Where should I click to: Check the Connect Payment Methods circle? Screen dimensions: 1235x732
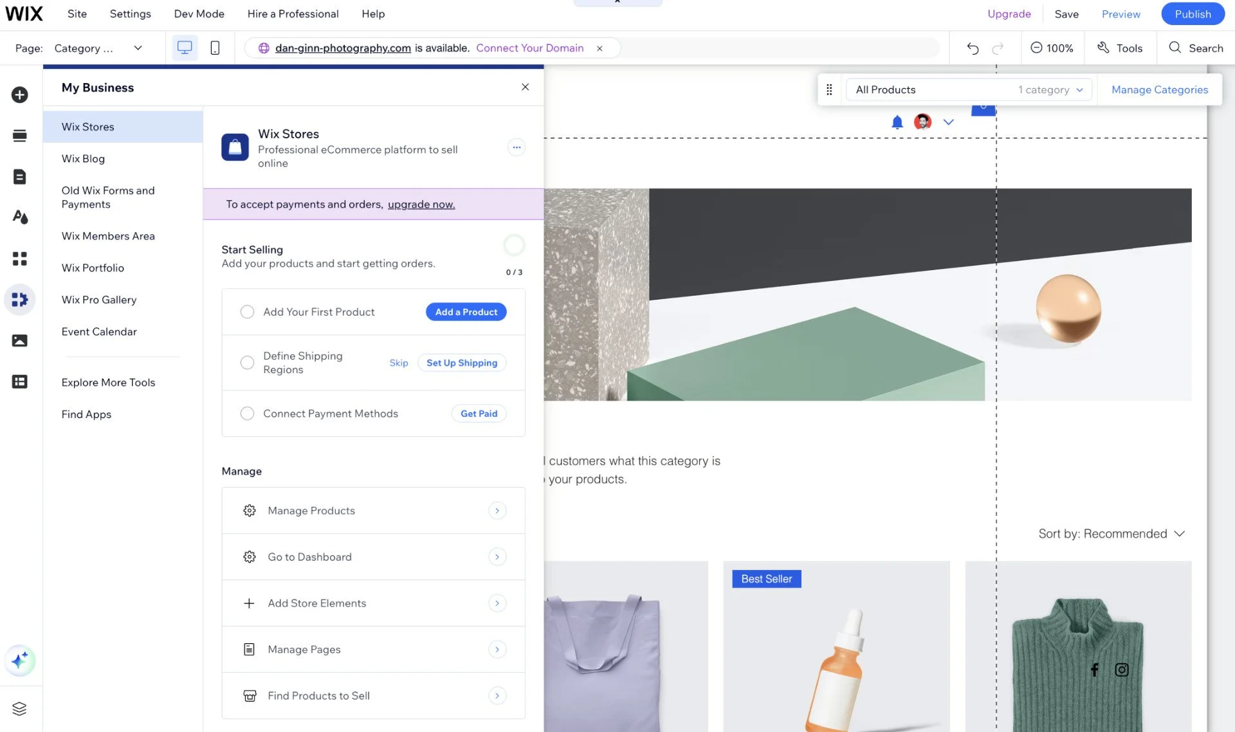247,414
